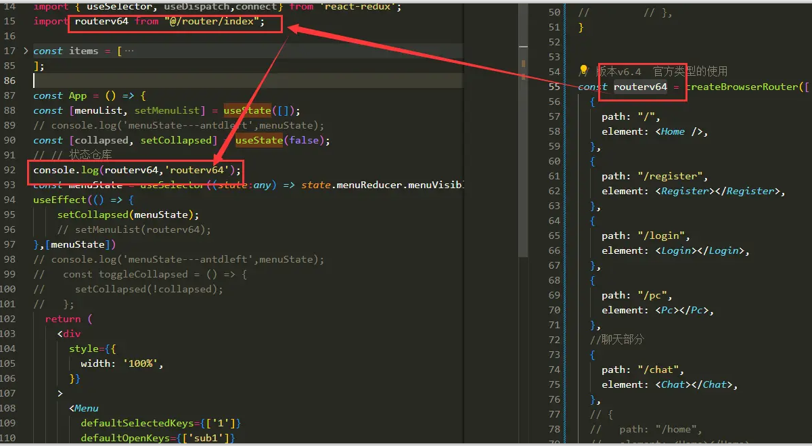Viewport: 812px width, 446px height.
Task: Click the folded-code ellipsis after 'const items = ['
Action: pyautogui.click(x=129, y=51)
